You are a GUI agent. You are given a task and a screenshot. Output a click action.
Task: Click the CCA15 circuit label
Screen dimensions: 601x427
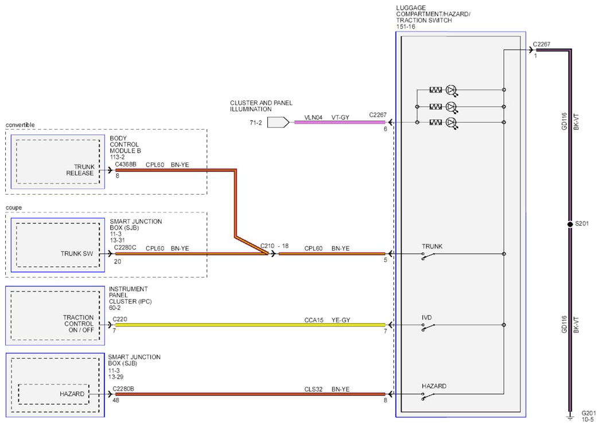314,320
